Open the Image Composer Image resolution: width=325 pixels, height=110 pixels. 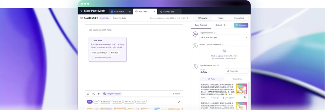tap(112, 94)
